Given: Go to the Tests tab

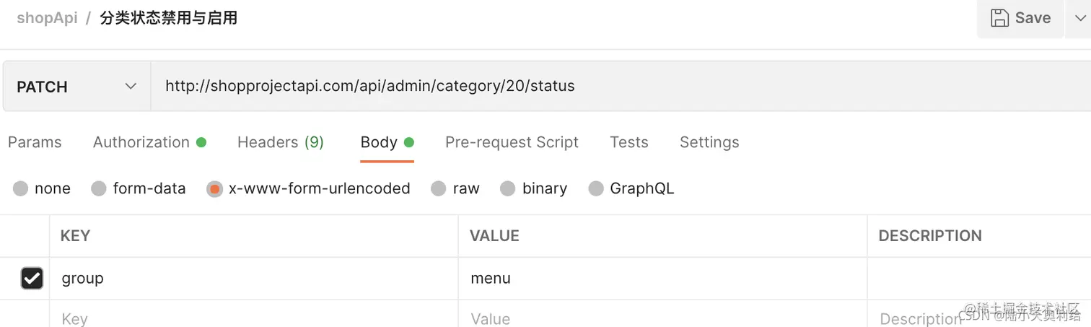Looking at the screenshot, I should point(628,142).
